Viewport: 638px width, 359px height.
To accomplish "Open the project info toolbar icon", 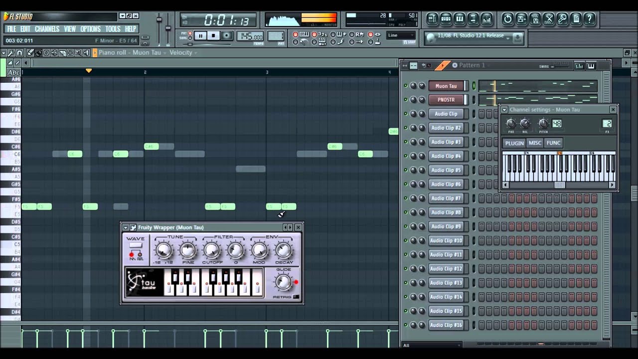I will (x=576, y=19).
